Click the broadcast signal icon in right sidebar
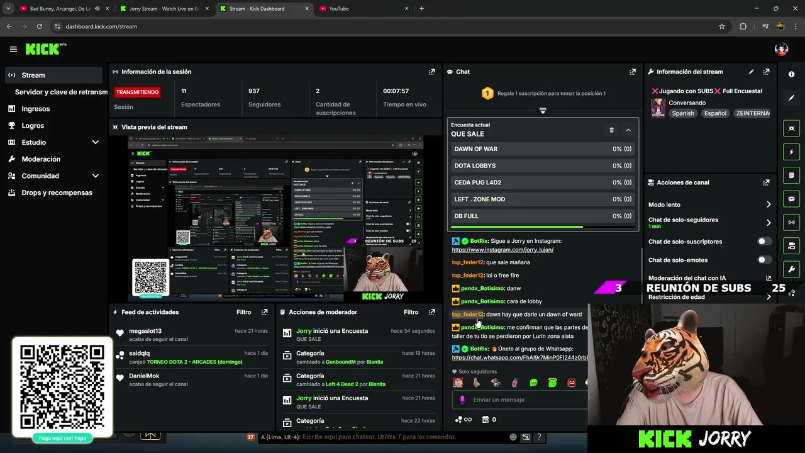The image size is (805, 453). tap(791, 222)
